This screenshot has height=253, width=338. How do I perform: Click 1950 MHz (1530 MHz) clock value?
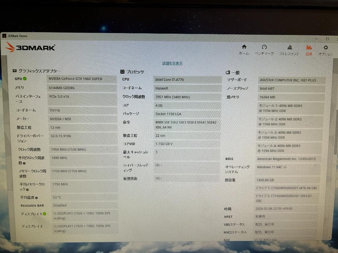(x=84, y=150)
